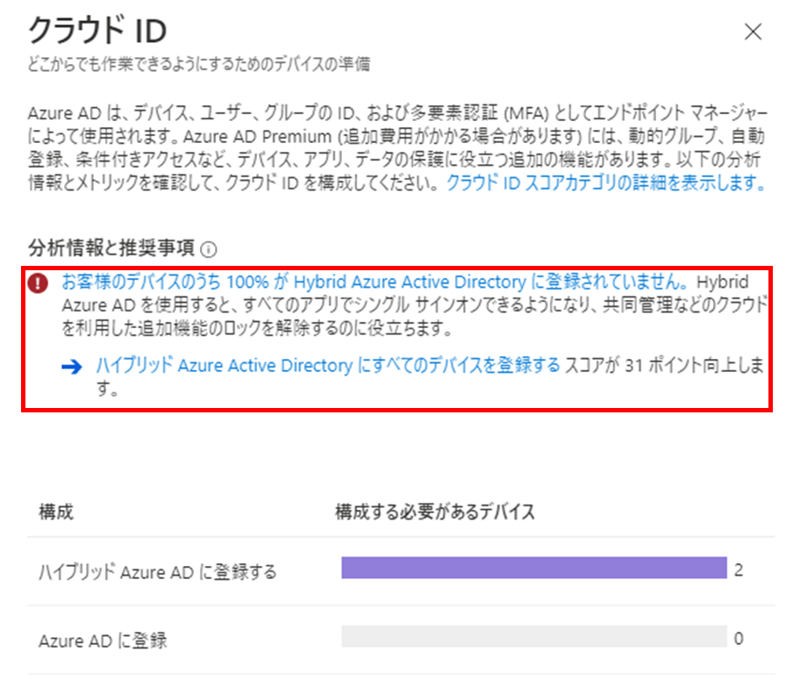Open the クラウド ID スコアカテゴリの詳細を表示します link
The height and width of the screenshot is (687, 793).
[x=606, y=182]
